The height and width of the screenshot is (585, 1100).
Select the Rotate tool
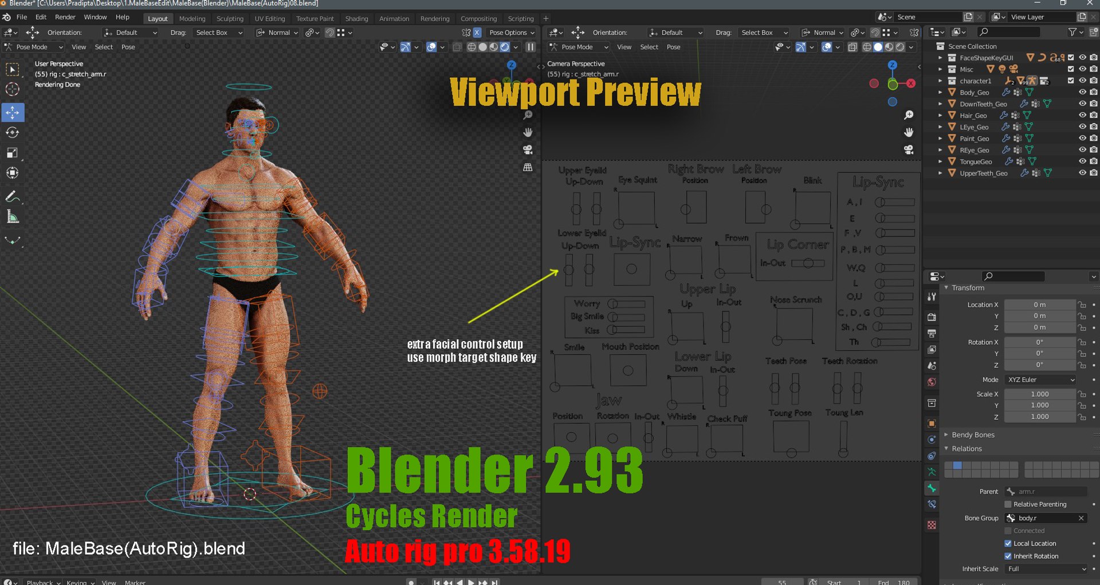click(12, 132)
